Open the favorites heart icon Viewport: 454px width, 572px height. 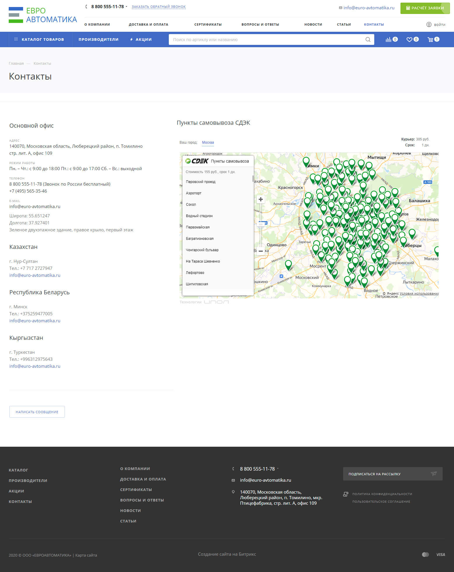click(x=409, y=39)
